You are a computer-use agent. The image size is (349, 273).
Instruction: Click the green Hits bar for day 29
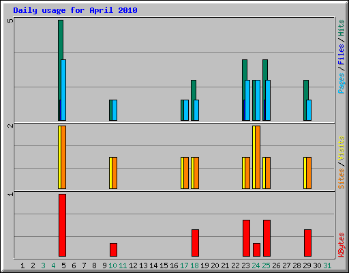tap(306, 90)
